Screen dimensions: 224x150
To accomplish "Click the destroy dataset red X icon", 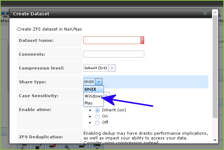I will pyautogui.click(x=53, y=147).
